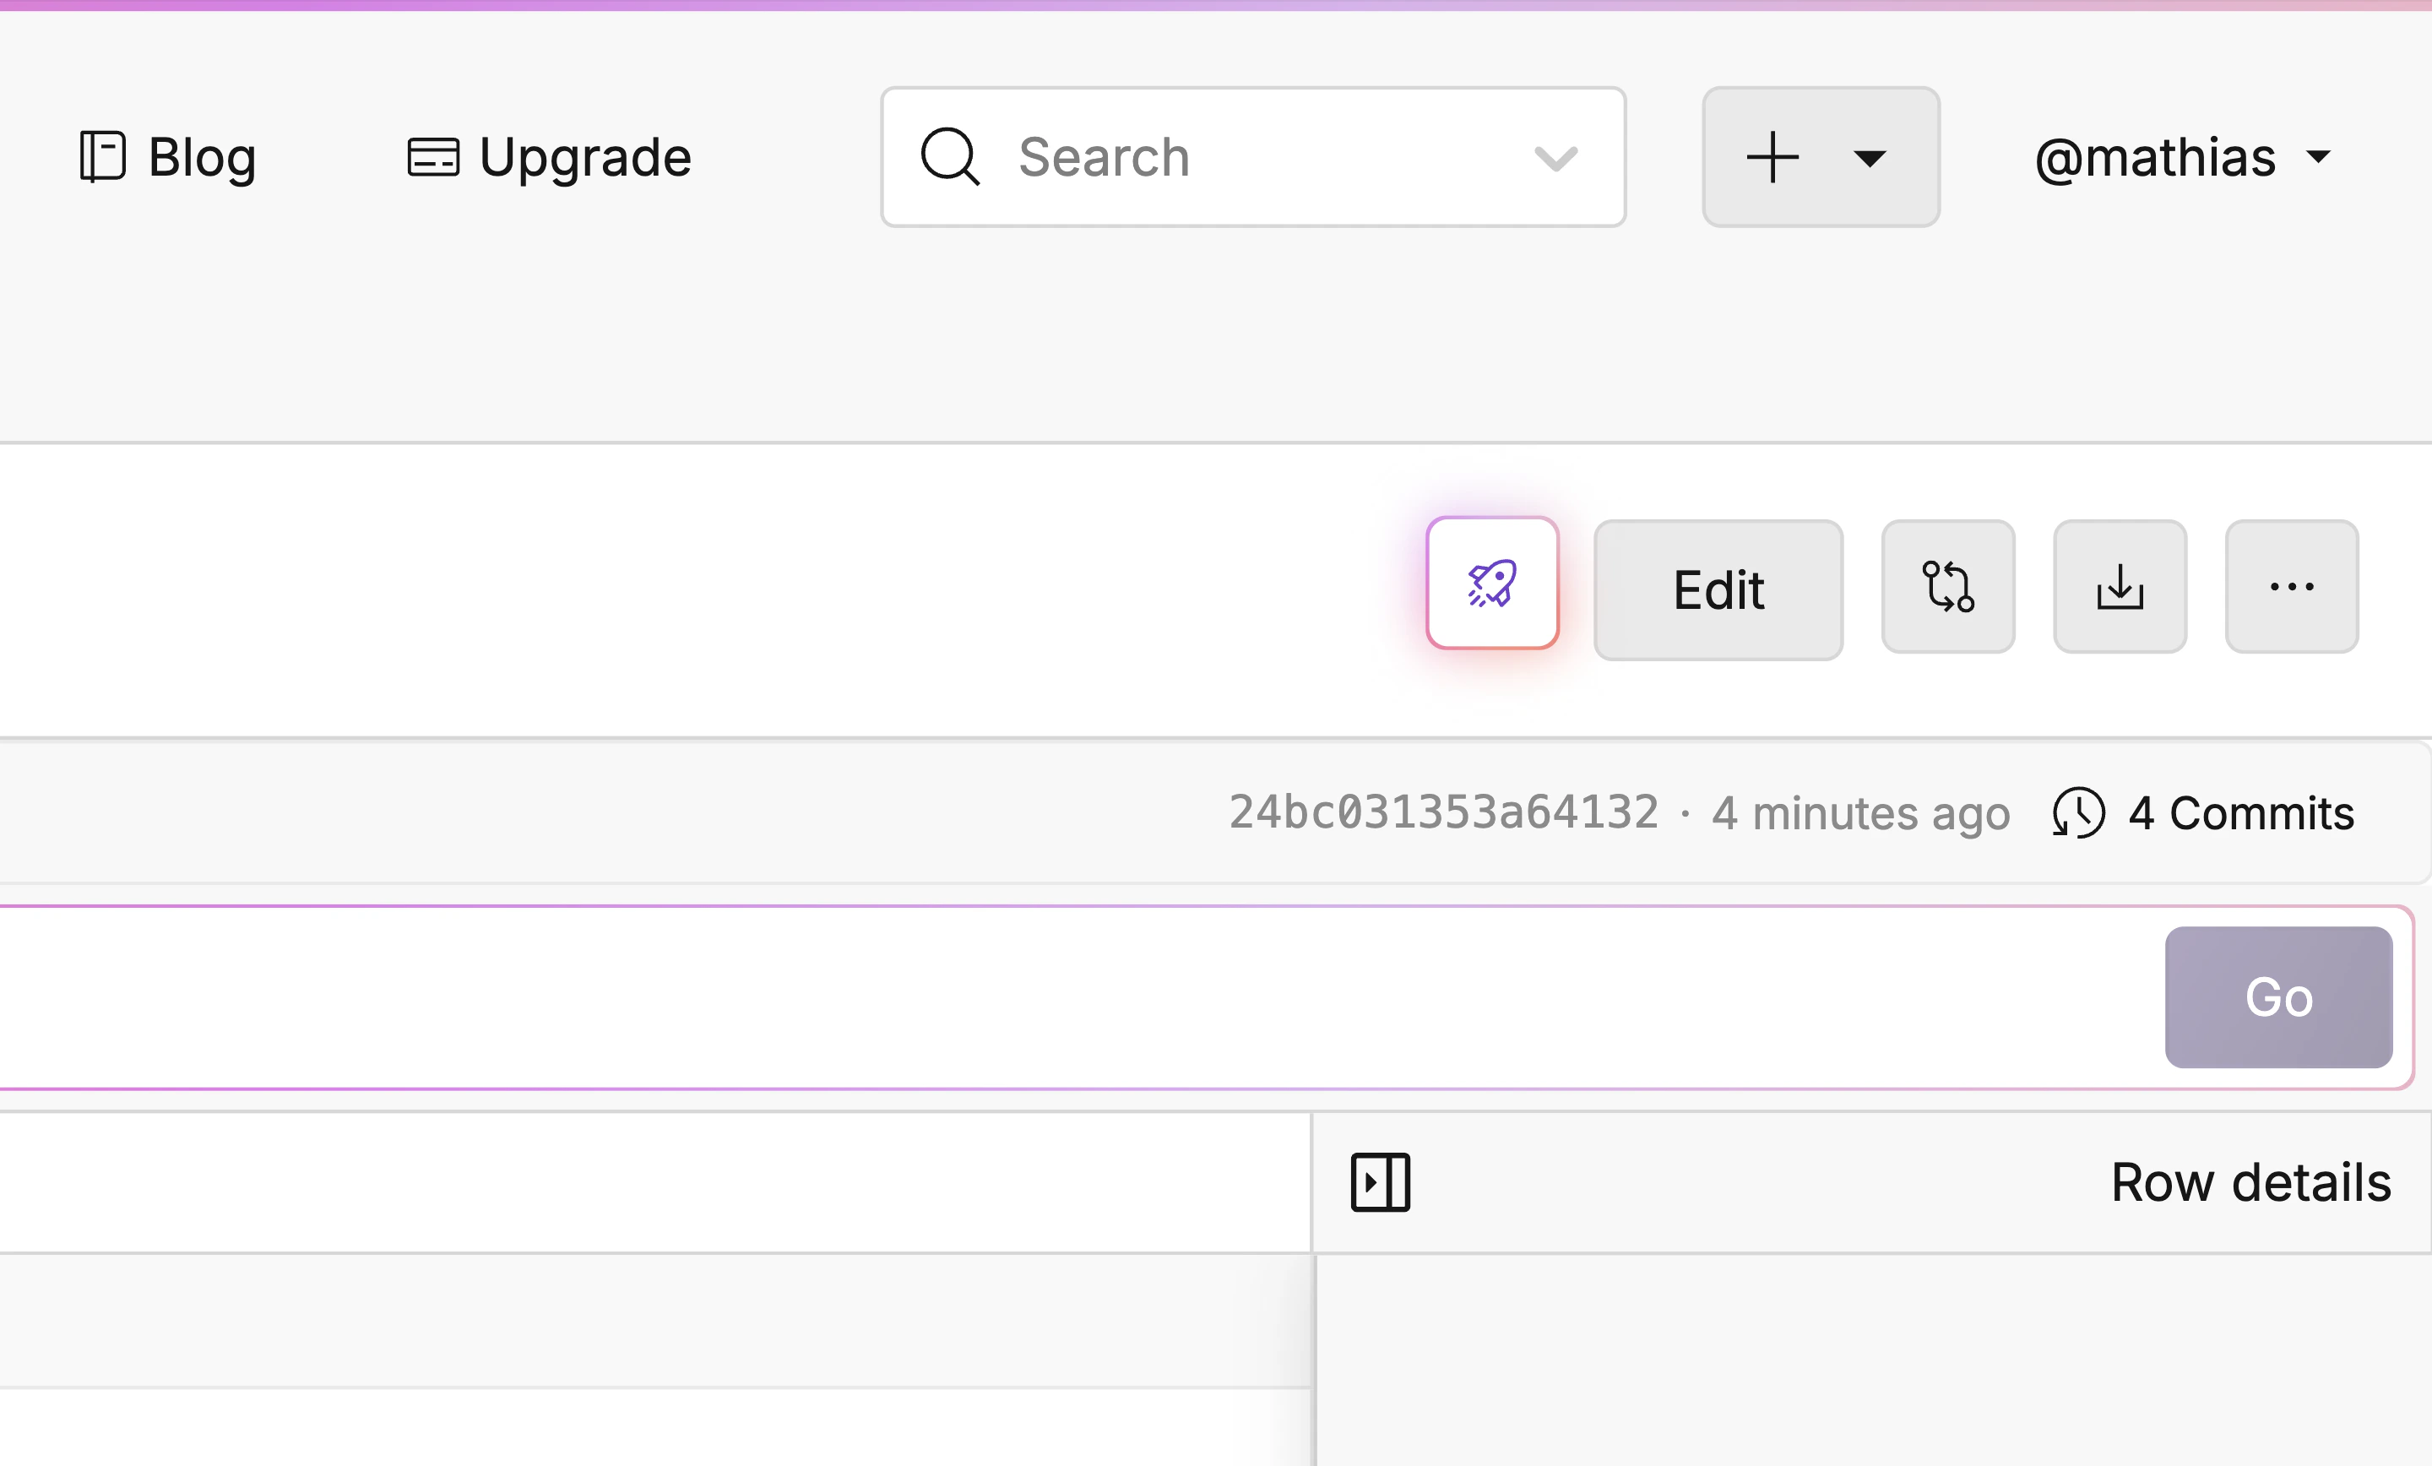Click the pull request compare icon button
This screenshot has height=1466, width=2432.
tap(1947, 588)
